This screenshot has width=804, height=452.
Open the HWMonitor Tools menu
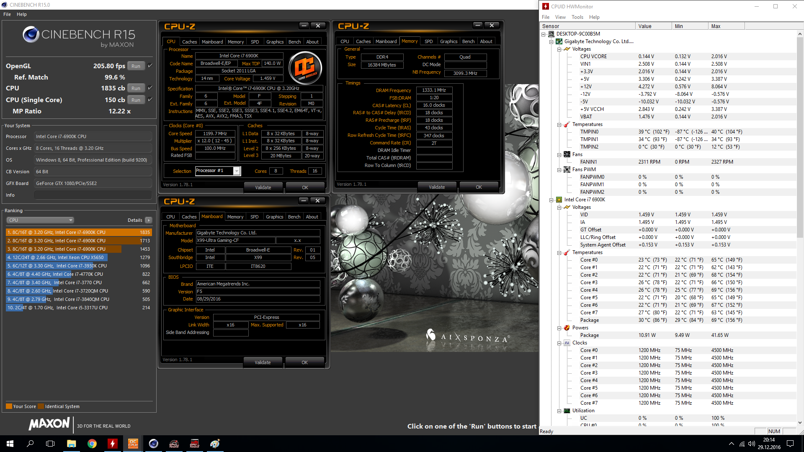[577, 17]
